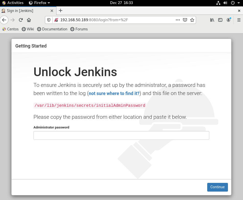Toggle the Firefox sidebar icon
Image resolution: width=243 pixels, height=200 pixels.
(x=220, y=20)
